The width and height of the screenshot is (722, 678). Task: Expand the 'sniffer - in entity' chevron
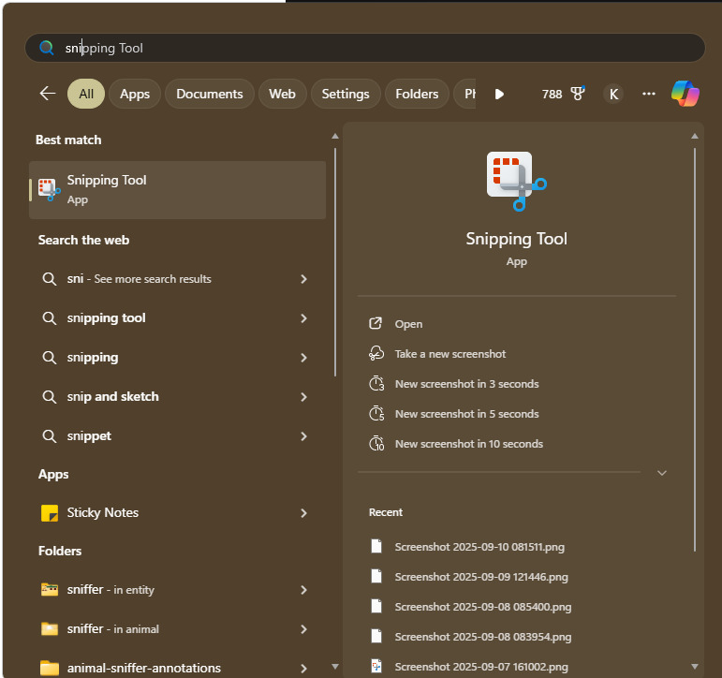click(303, 590)
